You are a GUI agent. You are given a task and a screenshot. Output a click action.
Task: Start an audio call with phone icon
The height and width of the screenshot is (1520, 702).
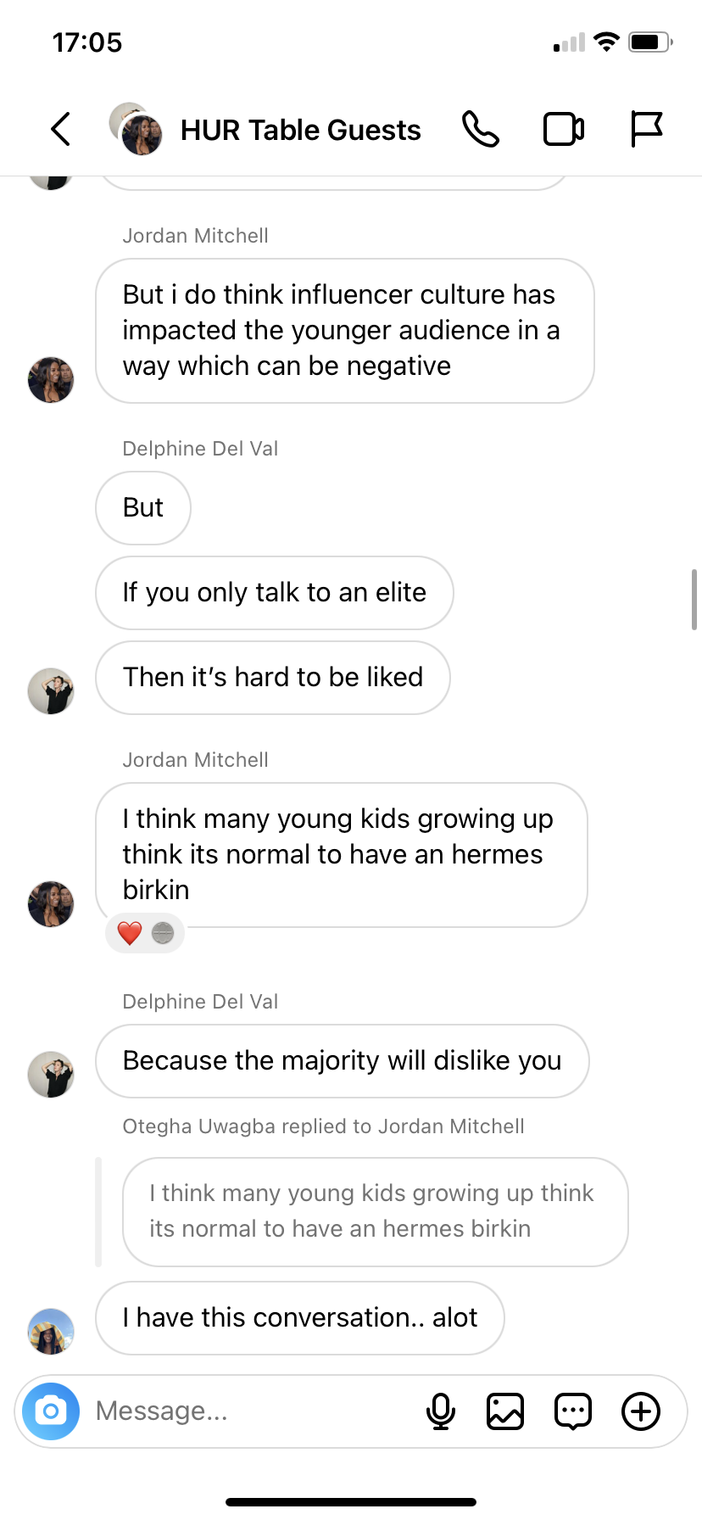481,129
